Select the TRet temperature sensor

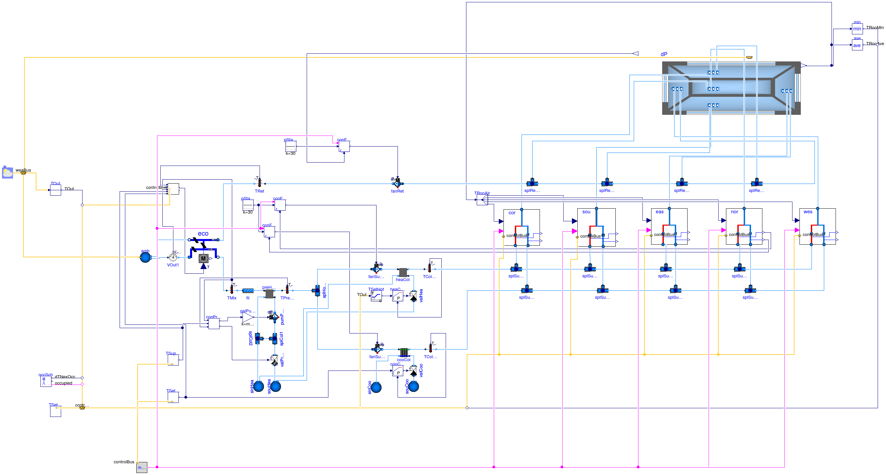(x=260, y=183)
